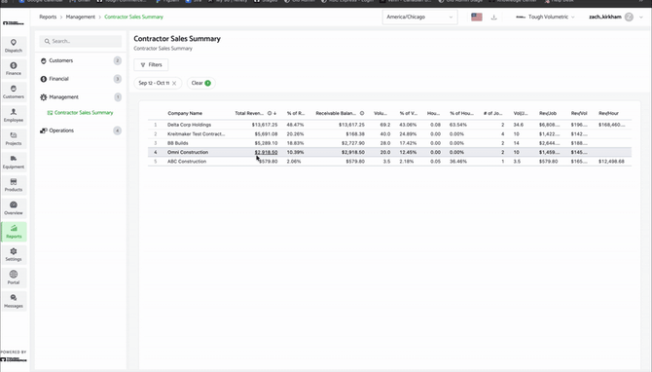Click Omni Construction company name
This screenshot has height=372, width=652.
(x=188, y=152)
